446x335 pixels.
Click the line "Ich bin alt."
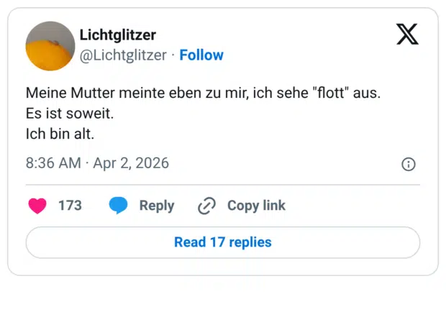tap(60, 134)
